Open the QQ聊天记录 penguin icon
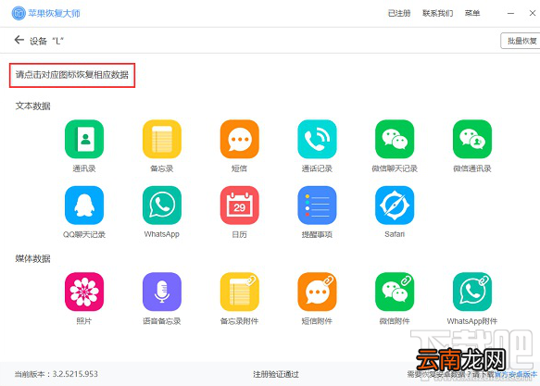Screen dimensions: 540x386 click(84, 205)
